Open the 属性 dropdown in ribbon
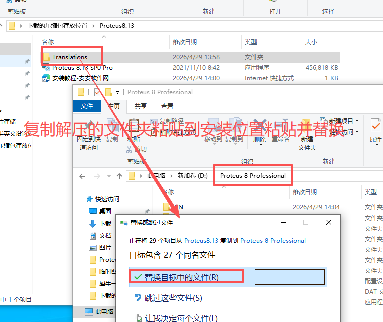The width and height of the screenshot is (383, 322). click(377, 144)
